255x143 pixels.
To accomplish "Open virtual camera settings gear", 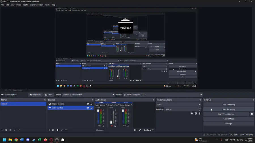I will pyautogui.click(x=252, y=114).
